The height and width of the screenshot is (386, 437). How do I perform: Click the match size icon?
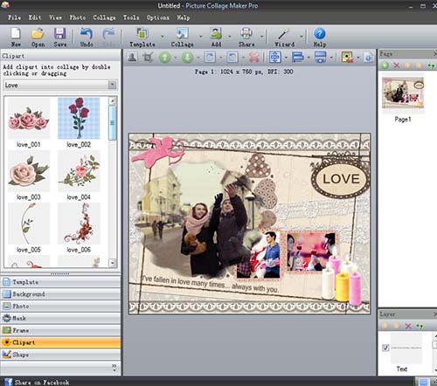pos(320,57)
